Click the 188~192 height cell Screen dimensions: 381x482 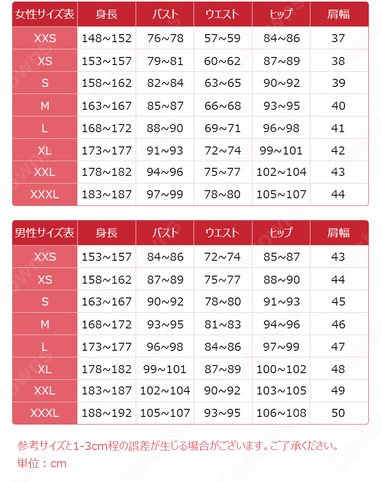(x=106, y=413)
